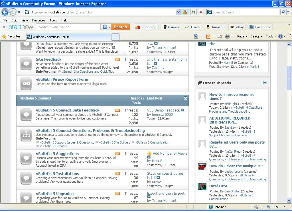
Task: Click the vBulletin 5 Upgrades RSS icon
Action: coord(117,194)
